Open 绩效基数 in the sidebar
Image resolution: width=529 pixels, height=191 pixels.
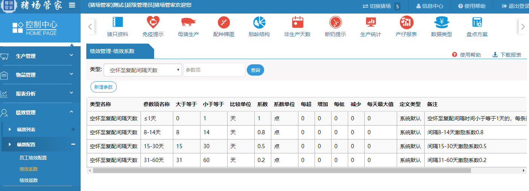[x=29, y=180]
